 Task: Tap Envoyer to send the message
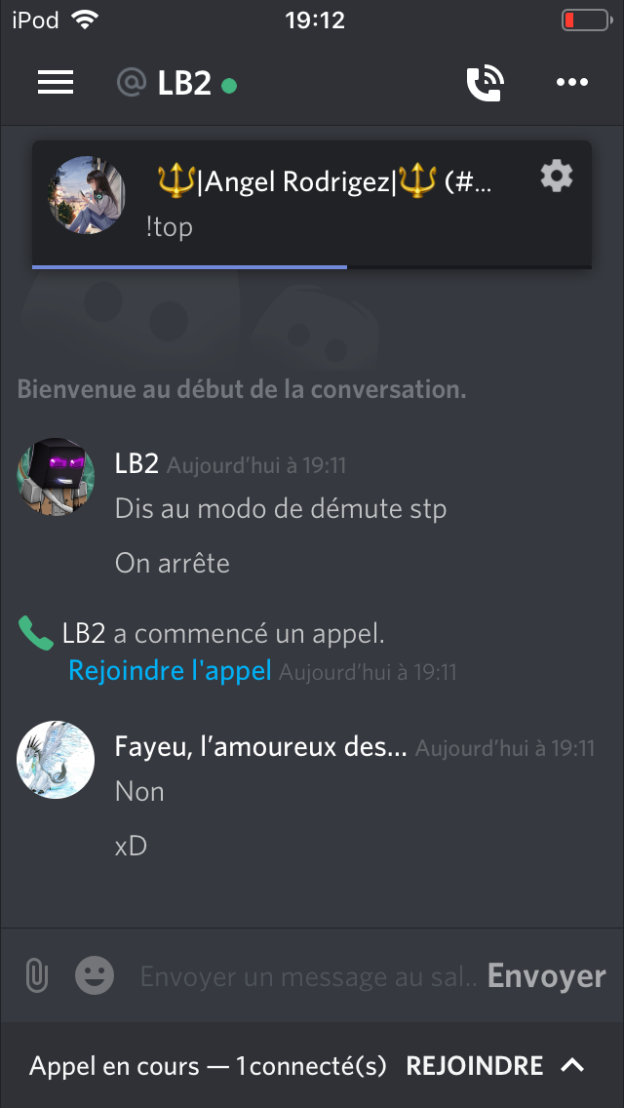pyautogui.click(x=546, y=976)
